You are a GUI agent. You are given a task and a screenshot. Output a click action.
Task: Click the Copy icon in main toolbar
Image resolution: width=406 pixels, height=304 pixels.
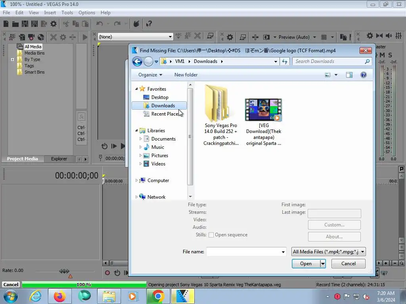click(76, 24)
